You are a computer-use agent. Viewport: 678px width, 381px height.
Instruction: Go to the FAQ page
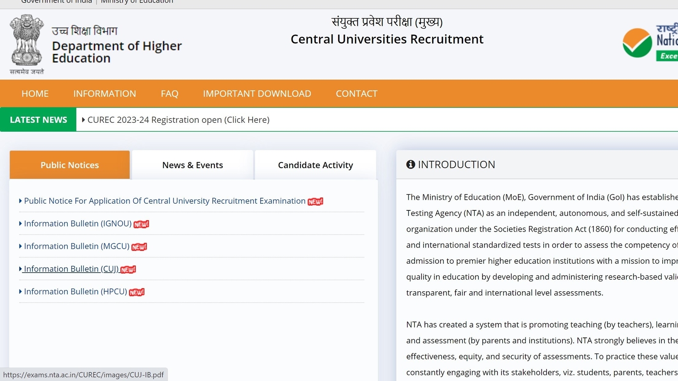[x=169, y=94]
